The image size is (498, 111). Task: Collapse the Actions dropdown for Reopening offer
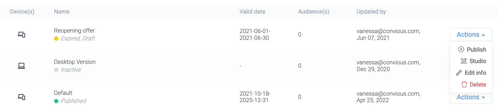pos(471,34)
